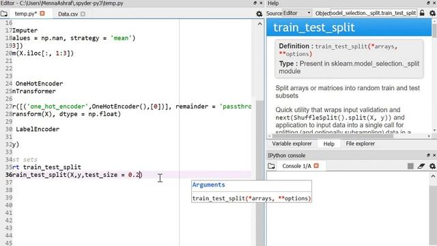Click the train_test_split signature in the tooltip
This screenshot has width=437, height=246.
pyautogui.click(x=251, y=198)
